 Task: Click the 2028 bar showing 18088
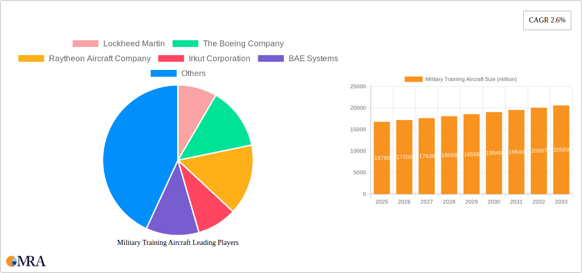tap(449, 155)
